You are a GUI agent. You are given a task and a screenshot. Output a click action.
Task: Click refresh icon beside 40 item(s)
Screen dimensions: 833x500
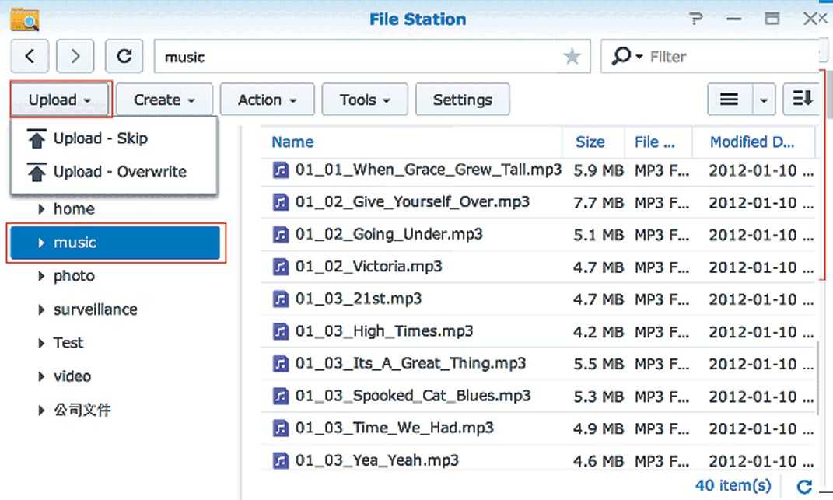pos(804,486)
